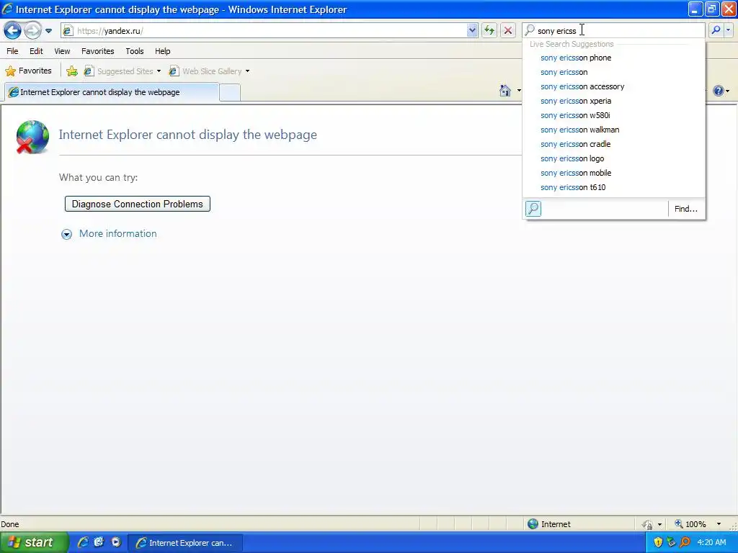Select suggestion 'sony ericsson logo'
Screen dimensions: 738x553
click(614, 158)
